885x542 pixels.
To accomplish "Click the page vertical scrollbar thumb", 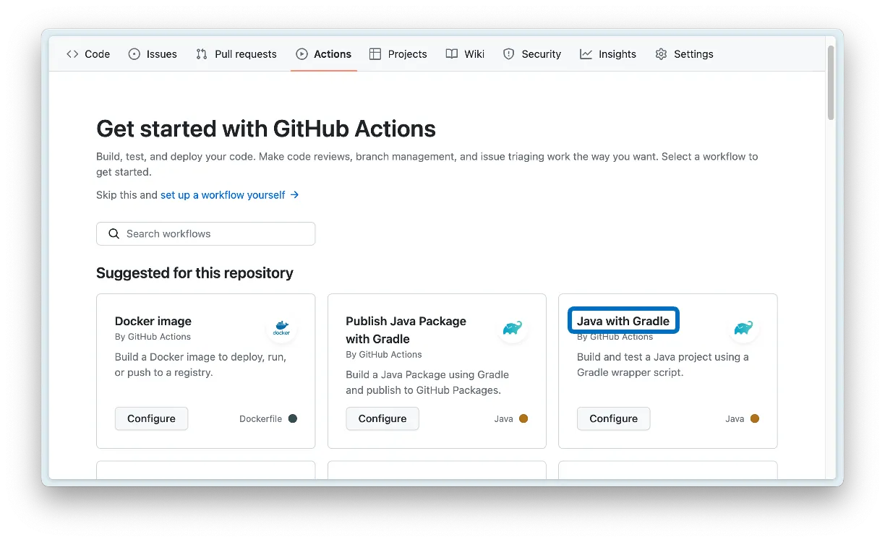I will [831, 82].
